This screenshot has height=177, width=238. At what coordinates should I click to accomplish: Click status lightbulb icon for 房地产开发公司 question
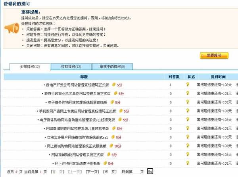pyautogui.click(x=188, y=85)
